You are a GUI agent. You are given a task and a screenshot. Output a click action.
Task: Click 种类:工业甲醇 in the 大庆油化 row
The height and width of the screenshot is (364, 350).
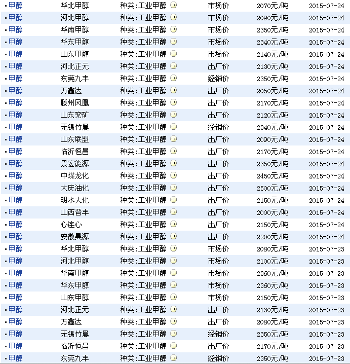(143, 188)
